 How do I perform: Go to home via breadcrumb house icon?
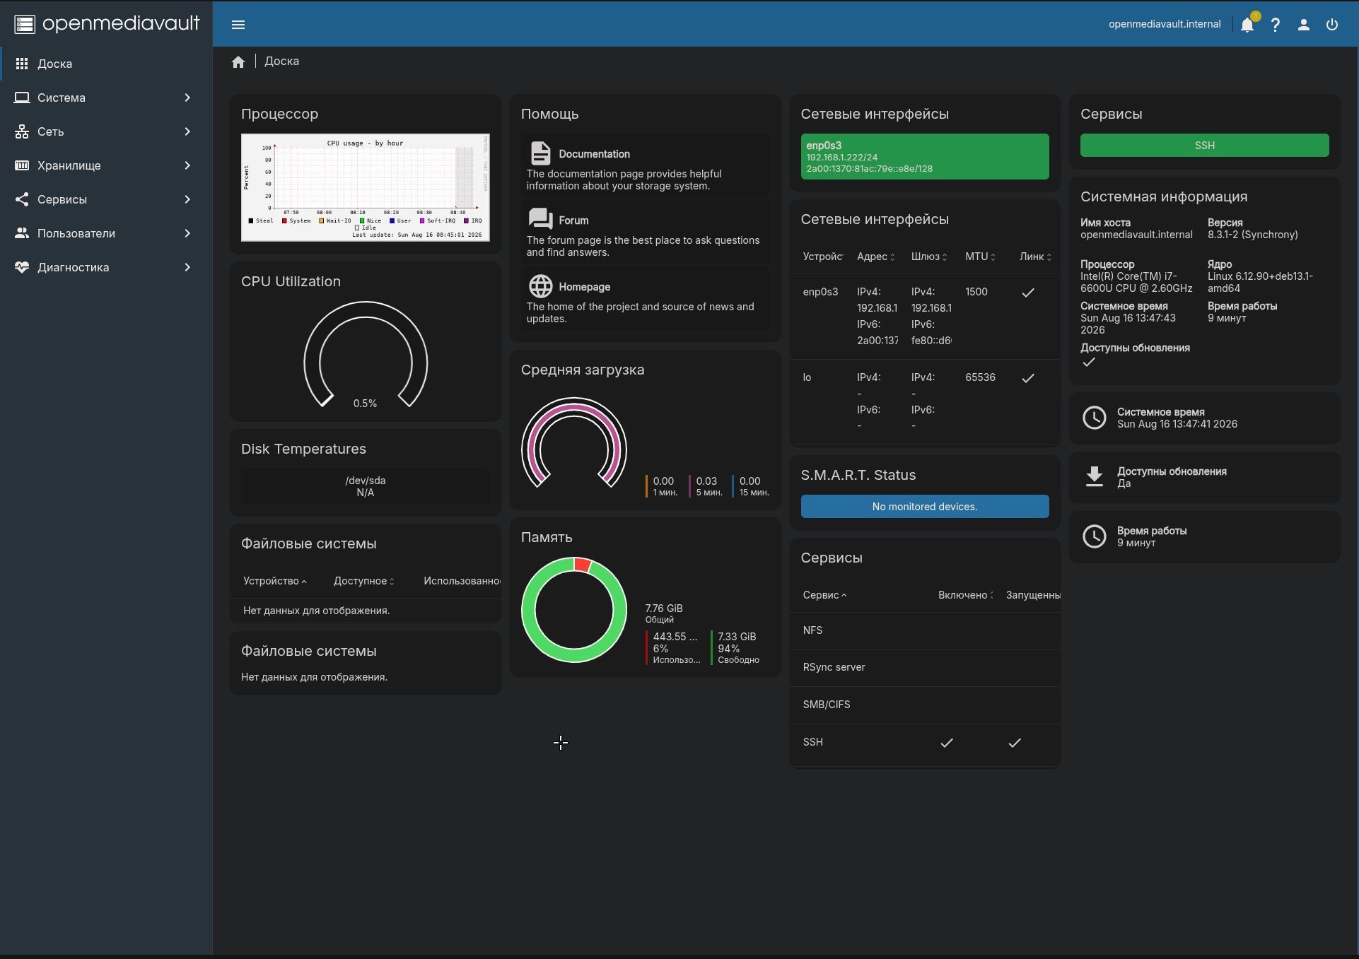pos(238,61)
